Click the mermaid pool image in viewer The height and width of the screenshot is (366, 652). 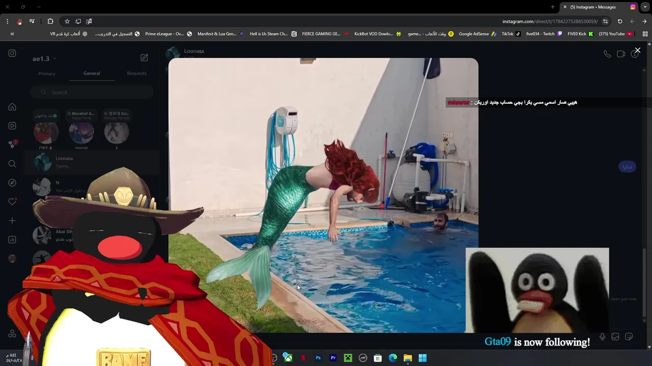pos(323,195)
